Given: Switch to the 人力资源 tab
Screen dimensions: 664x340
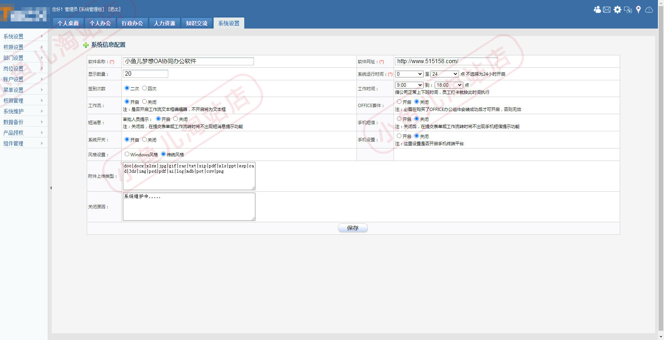Looking at the screenshot, I should [165, 23].
